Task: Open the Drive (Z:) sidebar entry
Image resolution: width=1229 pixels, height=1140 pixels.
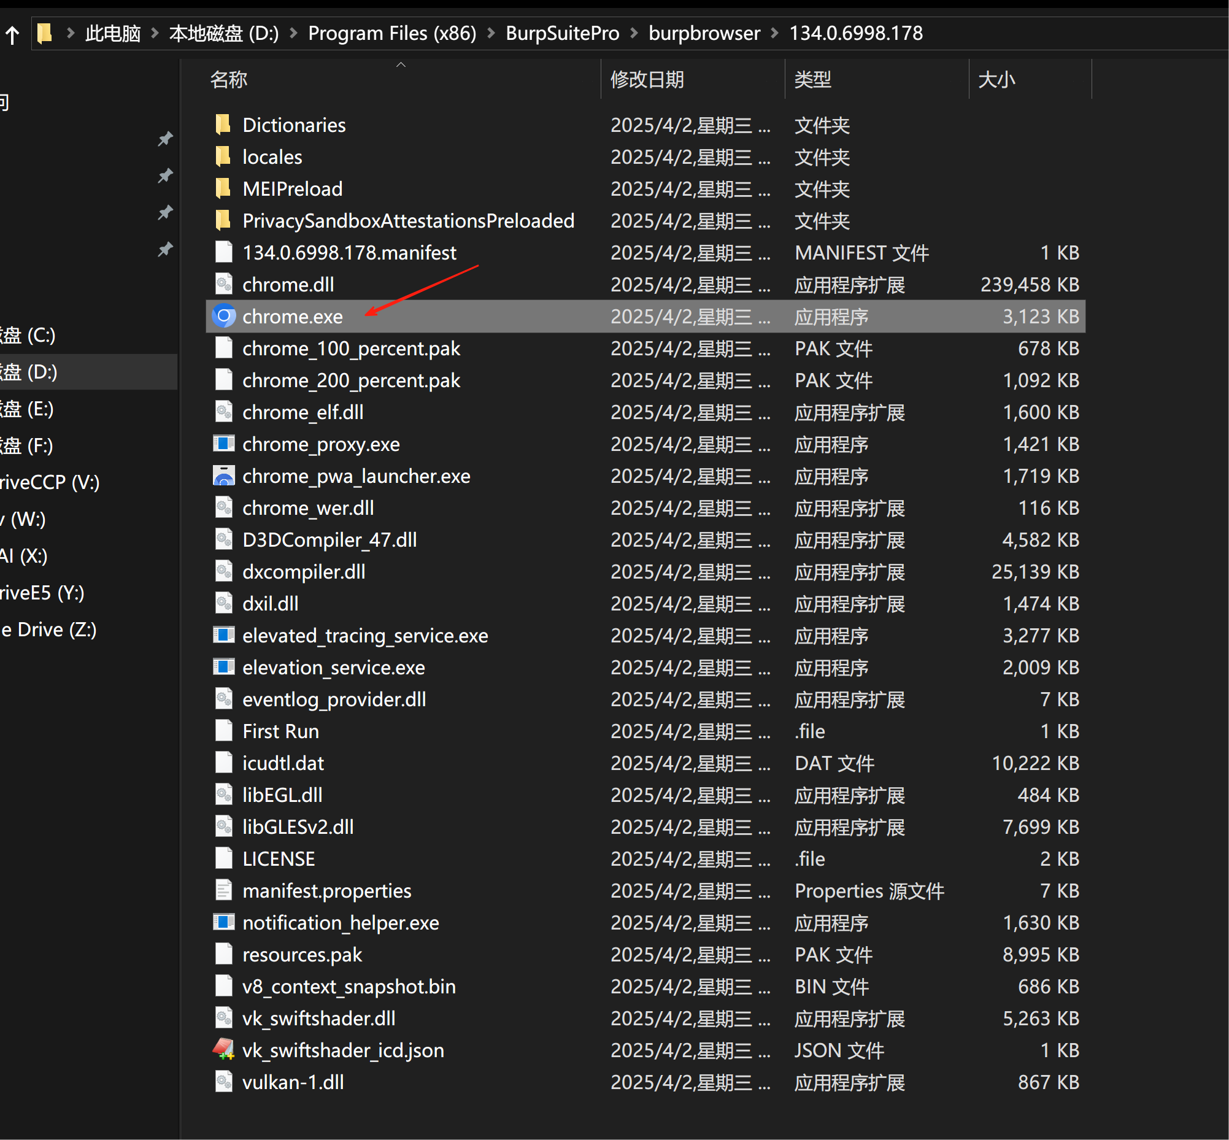Action: pyautogui.click(x=49, y=630)
